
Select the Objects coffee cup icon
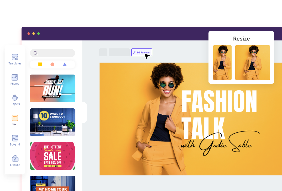coord(15,98)
